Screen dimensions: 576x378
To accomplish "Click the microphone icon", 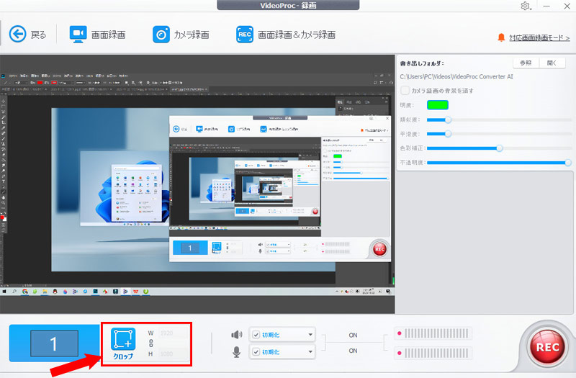I will click(237, 352).
